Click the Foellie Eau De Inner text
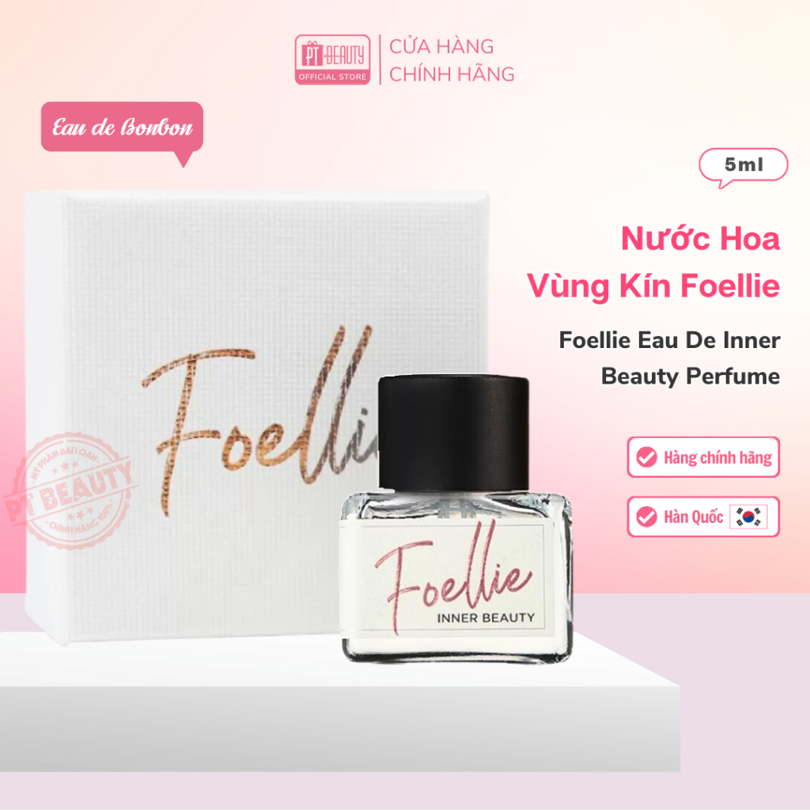Image resolution: width=810 pixels, height=810 pixels. pos(669,340)
